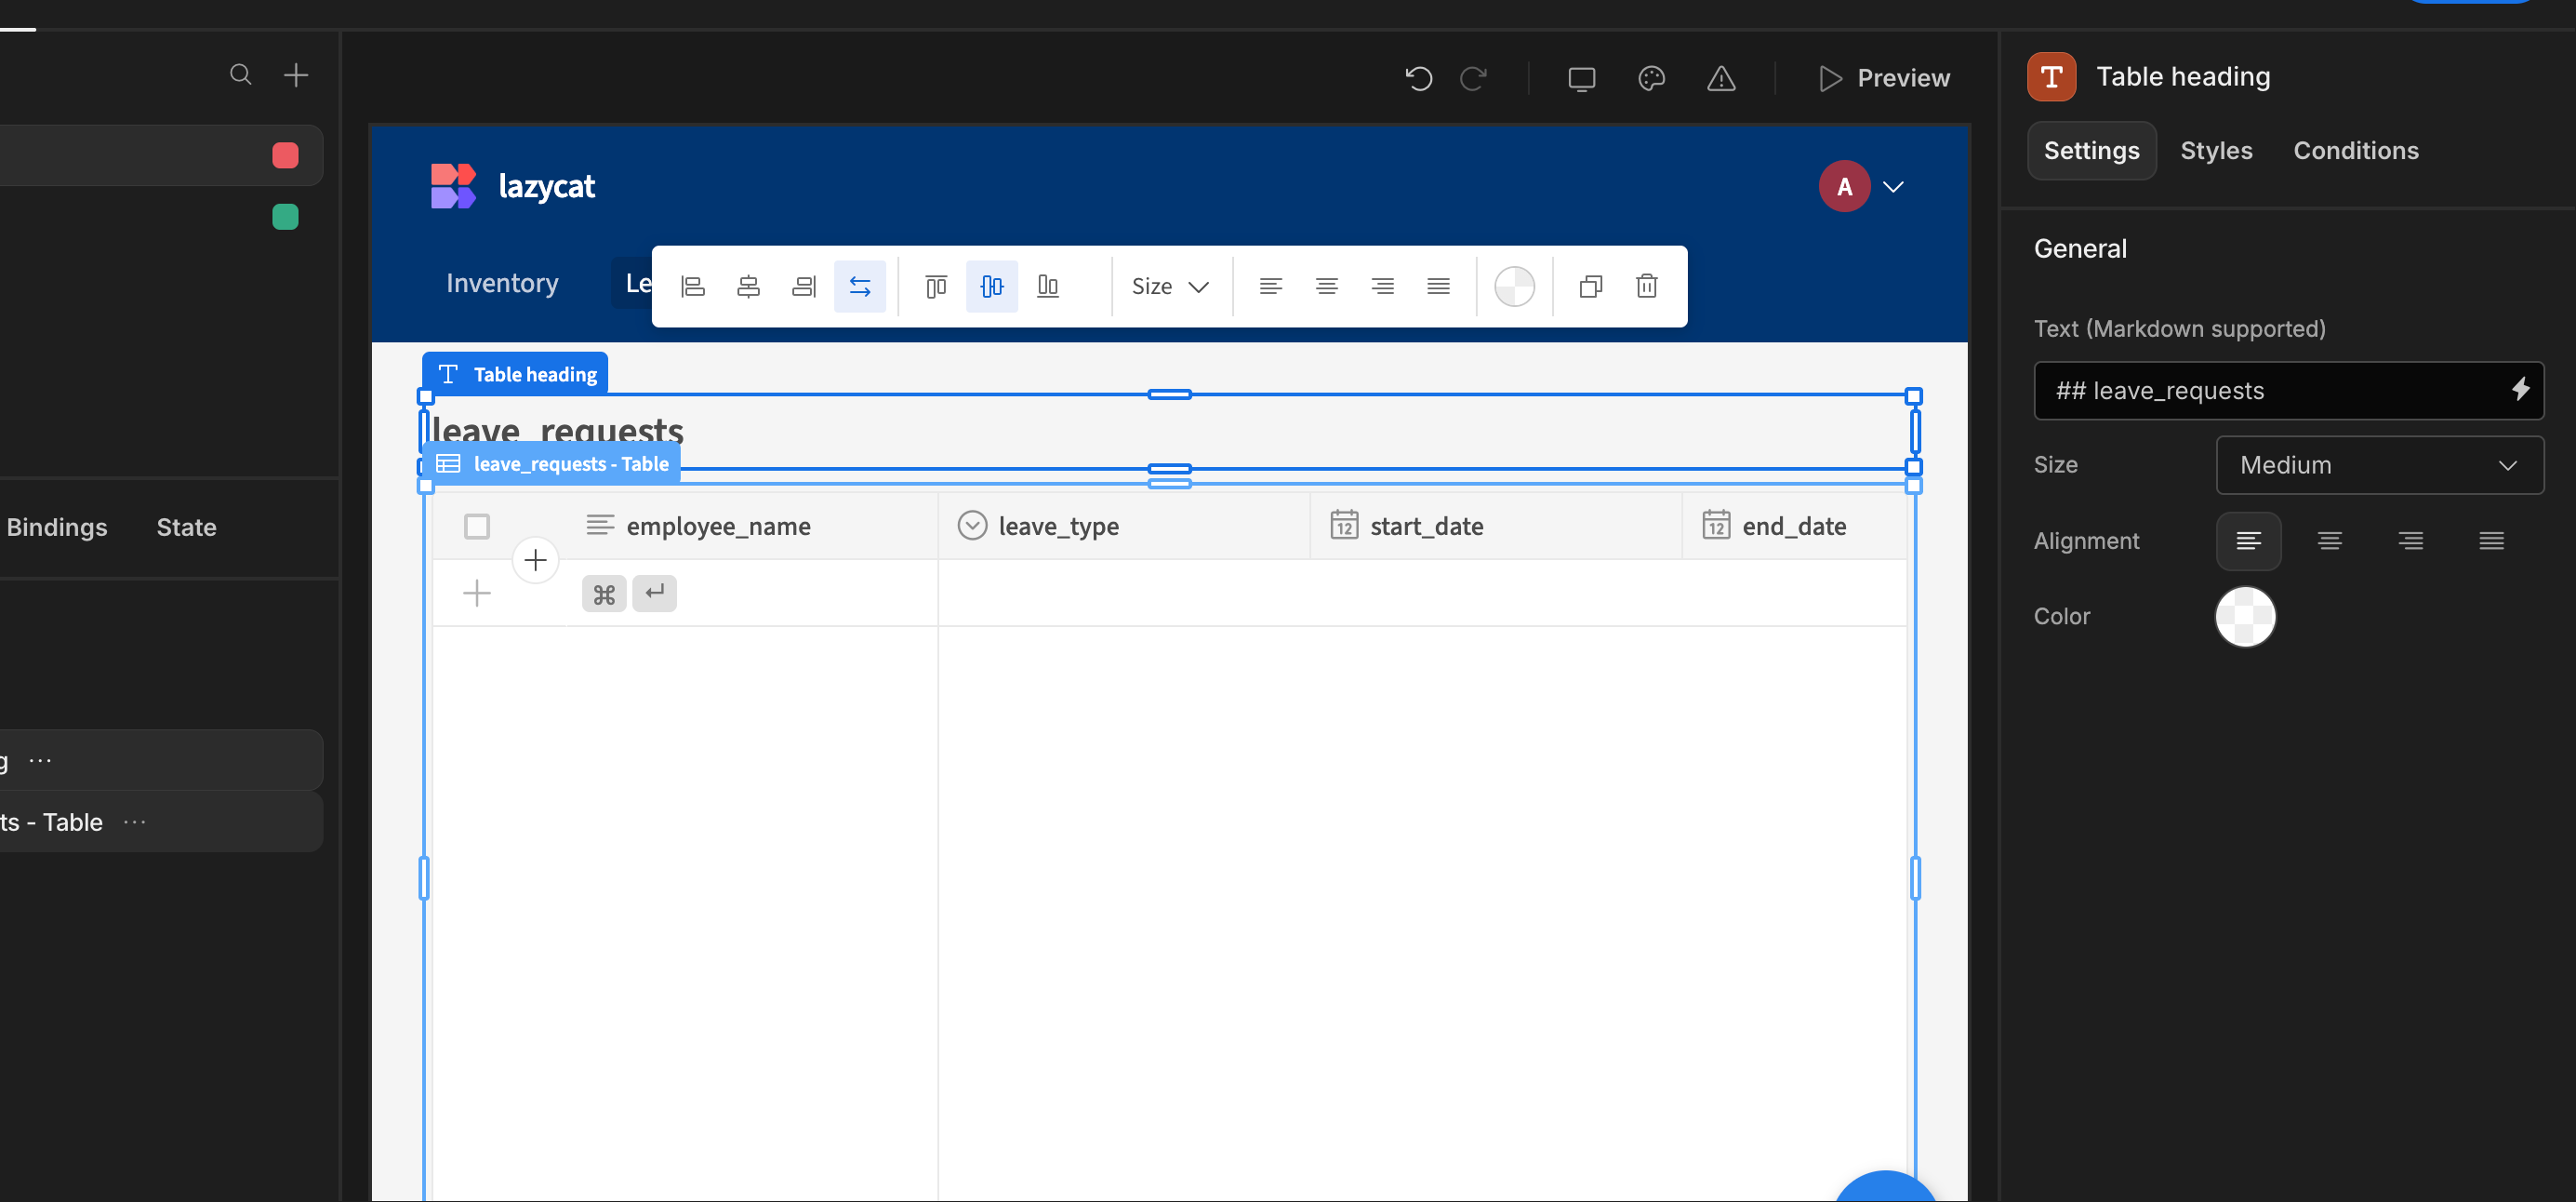Open the screen size monitor icon
The width and height of the screenshot is (2576, 1202).
[x=1581, y=78]
